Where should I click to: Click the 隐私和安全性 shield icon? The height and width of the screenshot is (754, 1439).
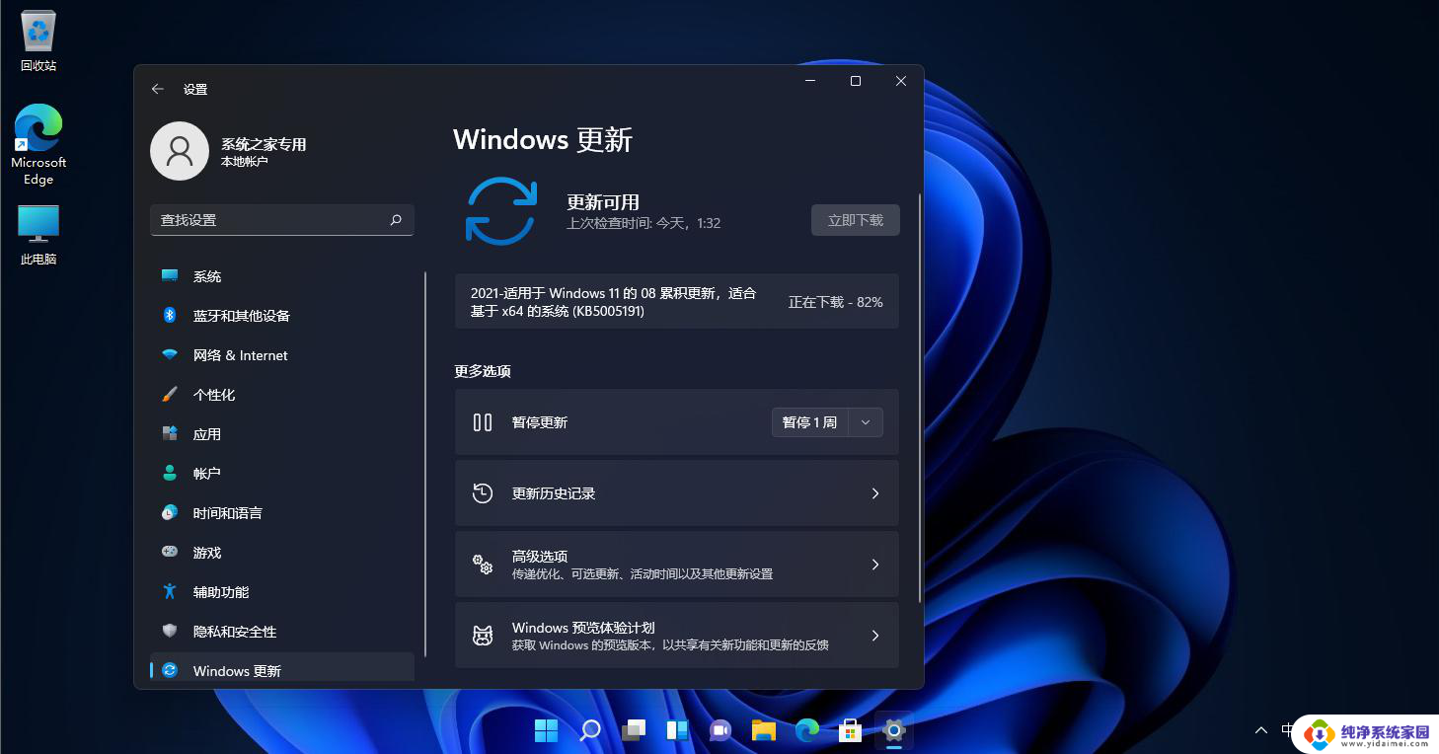click(170, 632)
